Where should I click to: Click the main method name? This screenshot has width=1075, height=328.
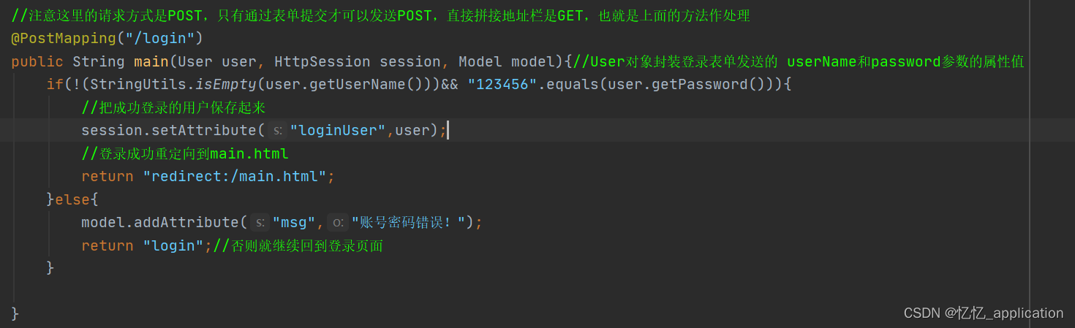[x=151, y=61]
